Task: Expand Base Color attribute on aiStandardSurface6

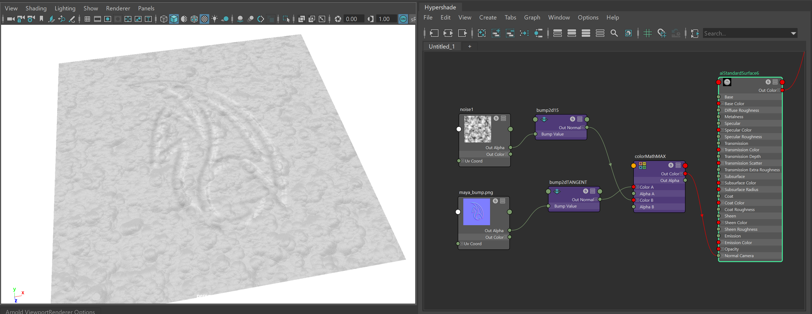Action: pyautogui.click(x=722, y=104)
